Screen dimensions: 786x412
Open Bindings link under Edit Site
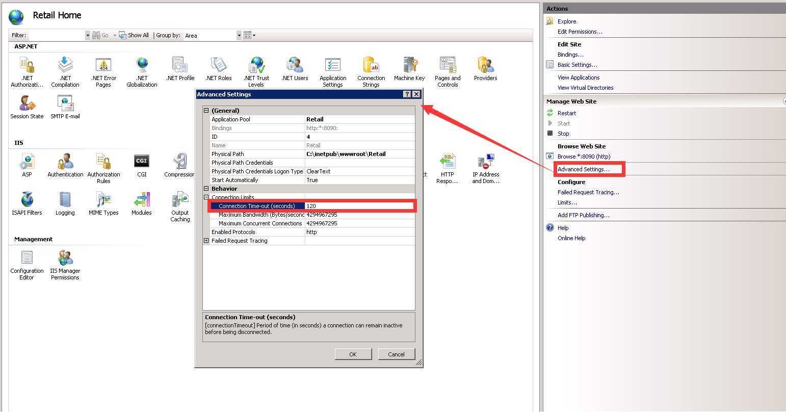[570, 55]
